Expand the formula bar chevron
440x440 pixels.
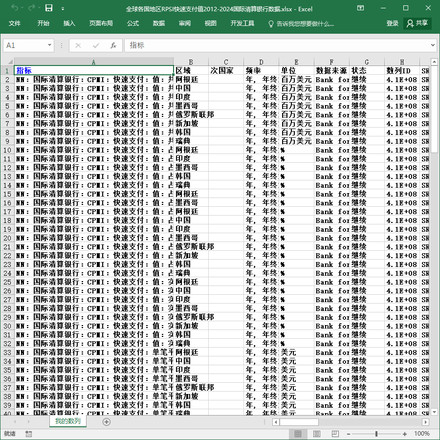click(x=433, y=45)
